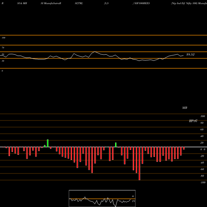Click the MR label above the lower chart
207x207 pixels.
tap(185, 108)
